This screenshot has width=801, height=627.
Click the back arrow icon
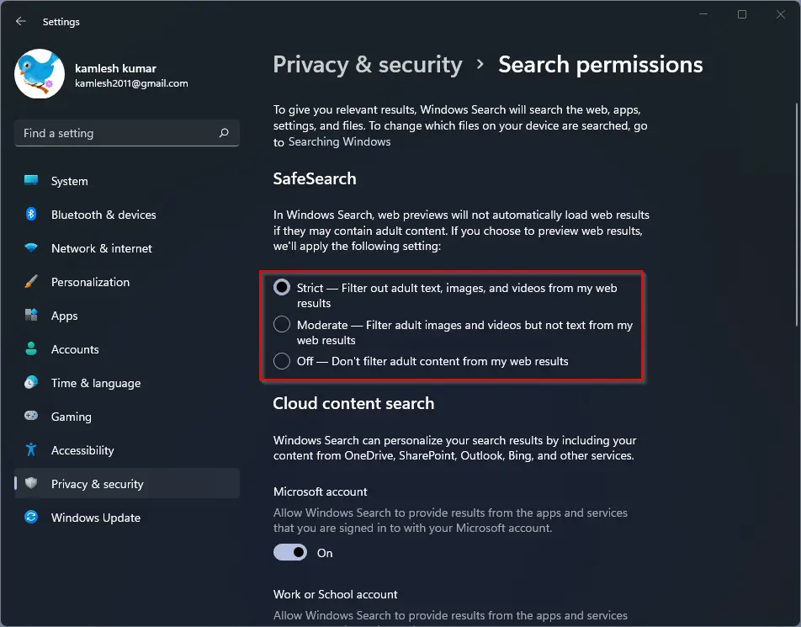tap(20, 22)
